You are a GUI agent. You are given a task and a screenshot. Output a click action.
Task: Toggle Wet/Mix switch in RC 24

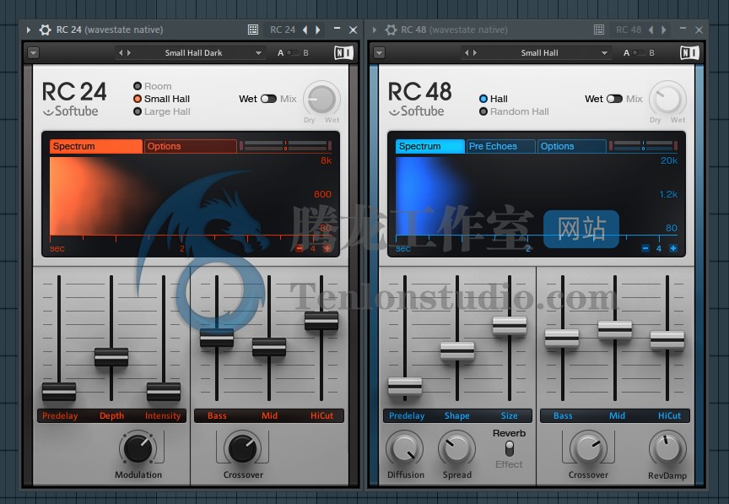click(x=268, y=99)
